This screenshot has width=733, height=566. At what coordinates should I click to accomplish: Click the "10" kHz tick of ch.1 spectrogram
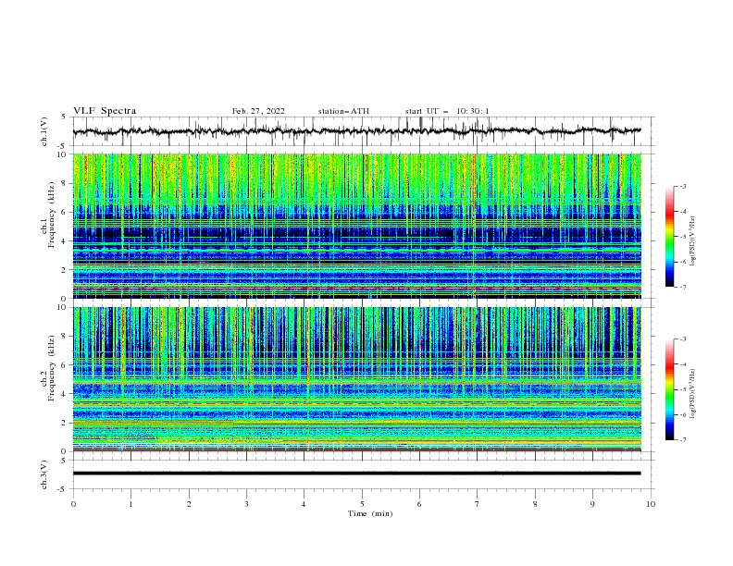tap(63, 154)
